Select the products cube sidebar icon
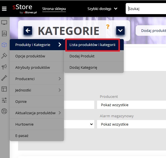 [x=4, y=45]
